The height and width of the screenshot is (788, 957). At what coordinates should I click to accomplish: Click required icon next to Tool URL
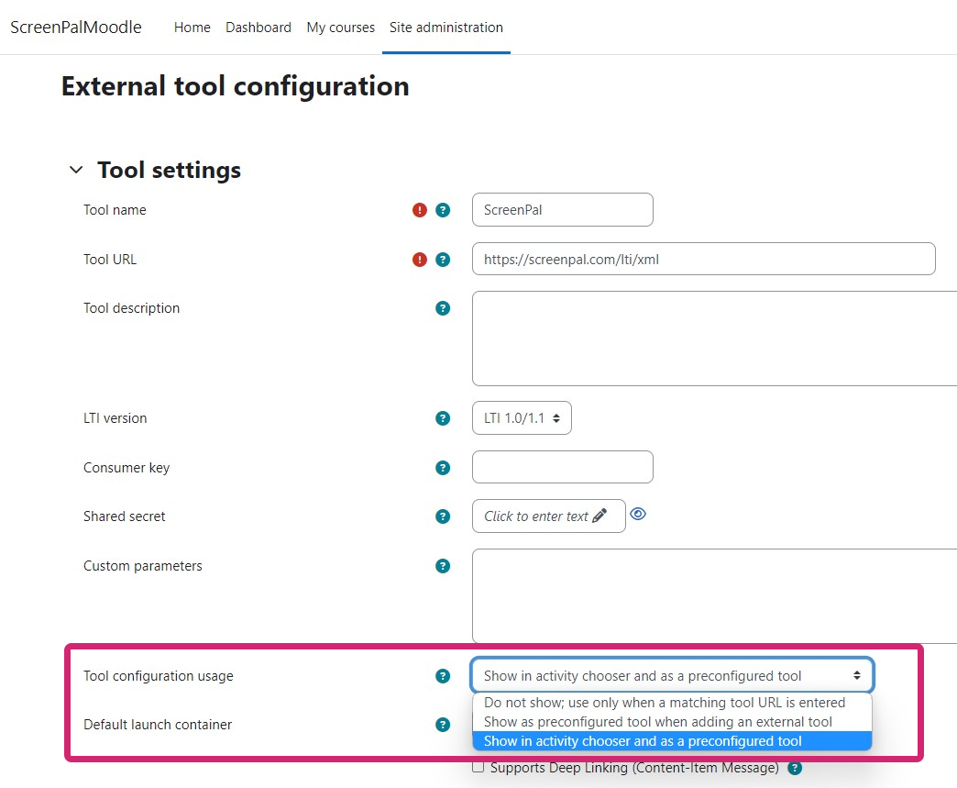coord(419,260)
